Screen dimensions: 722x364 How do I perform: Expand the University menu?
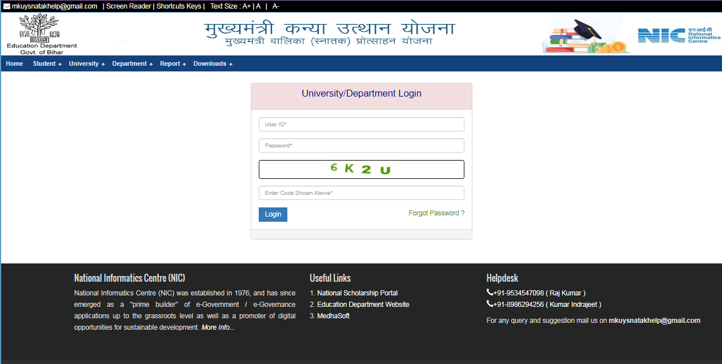[x=84, y=63]
